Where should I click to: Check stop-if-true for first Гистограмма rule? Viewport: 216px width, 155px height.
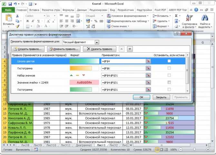click(x=169, y=68)
